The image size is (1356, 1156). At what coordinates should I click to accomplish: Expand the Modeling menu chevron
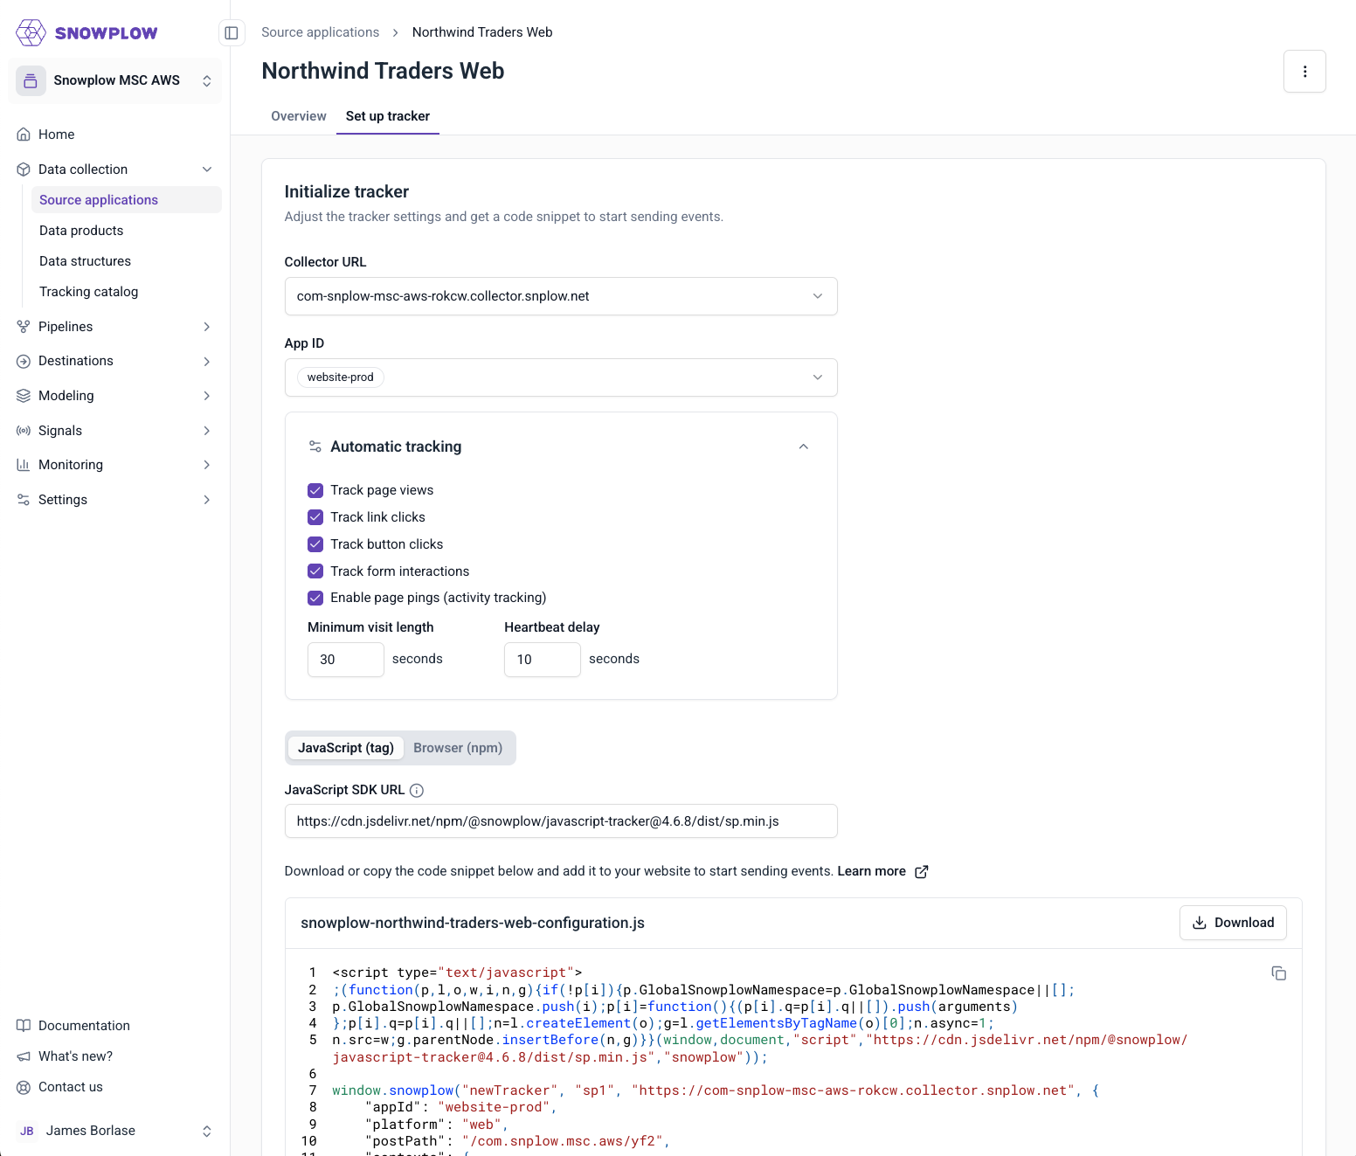207,396
